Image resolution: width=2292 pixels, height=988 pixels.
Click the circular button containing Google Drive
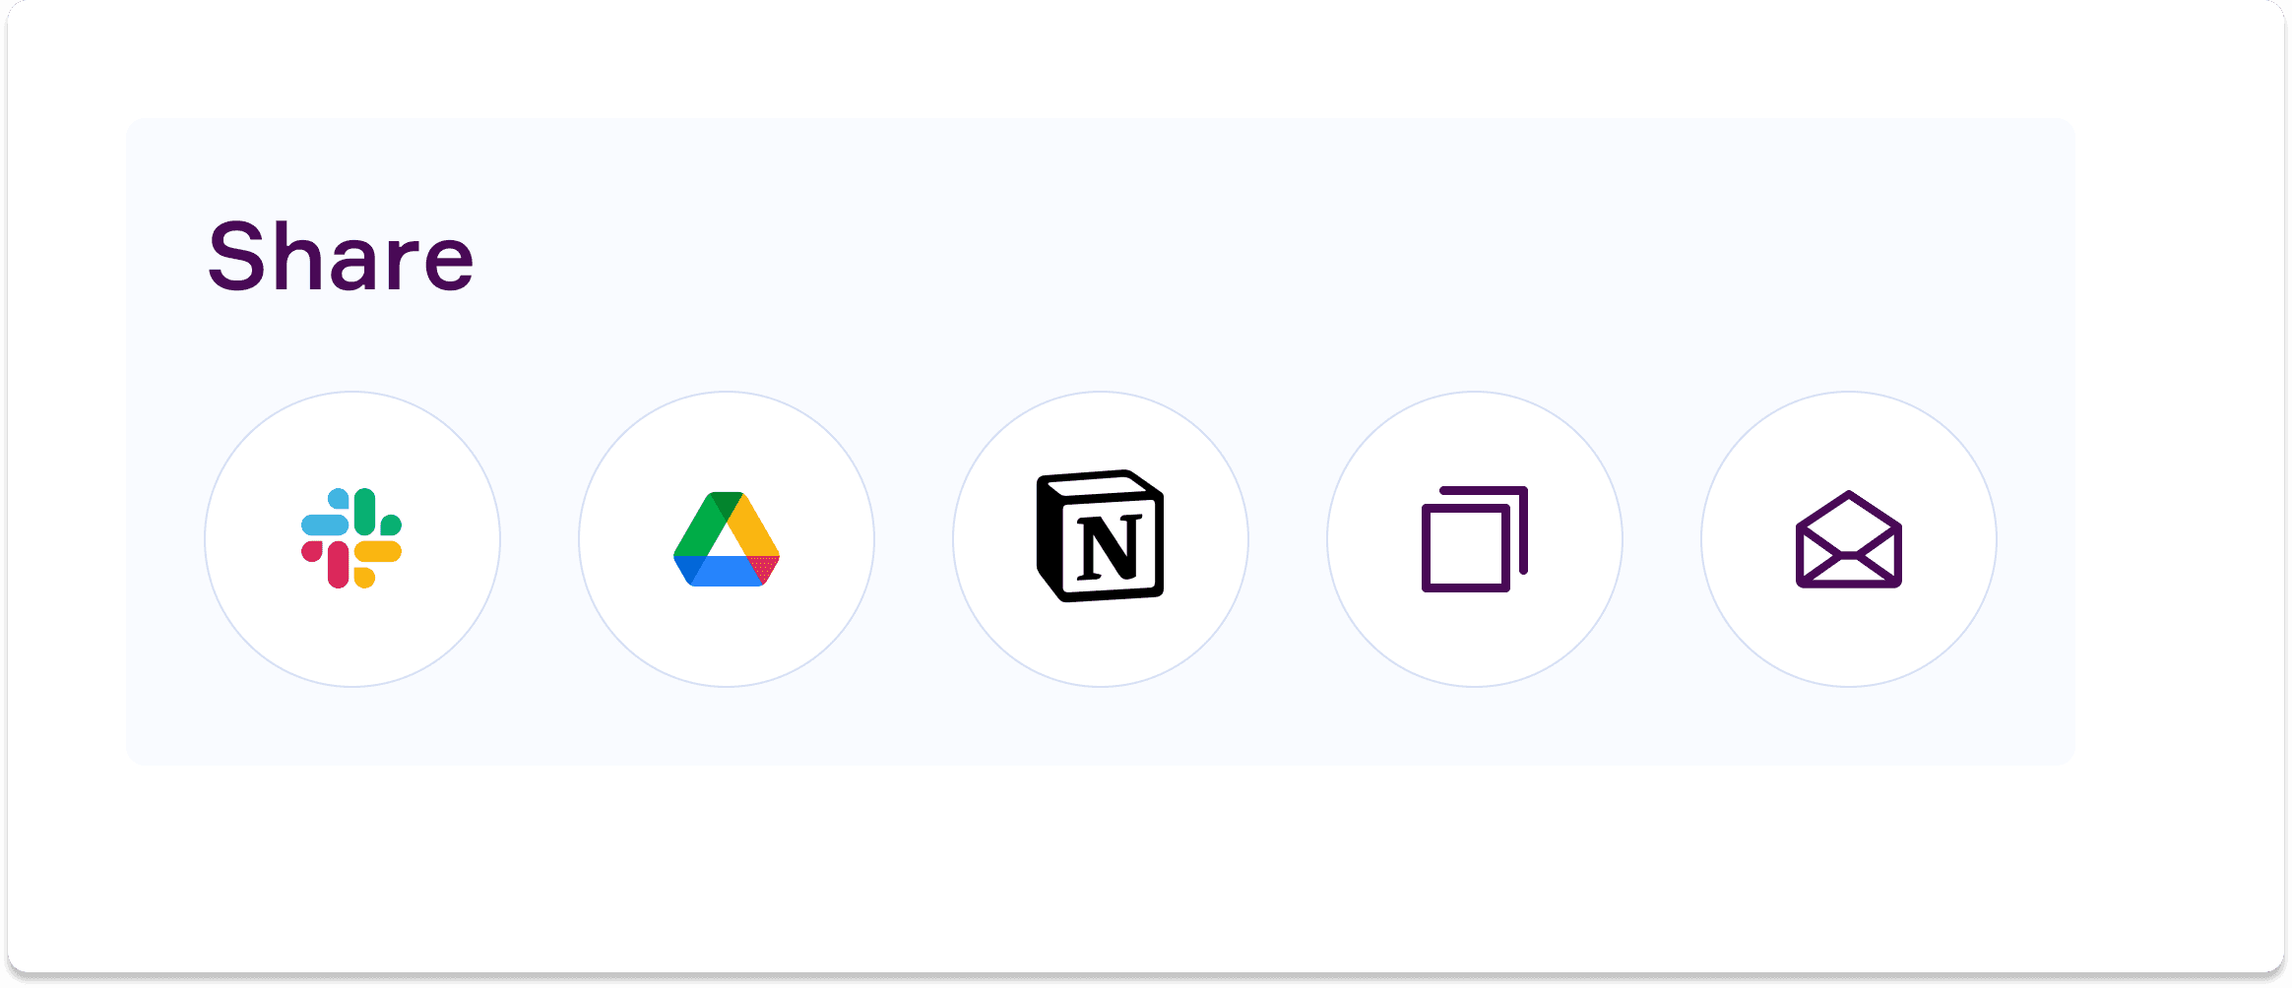[x=727, y=539]
